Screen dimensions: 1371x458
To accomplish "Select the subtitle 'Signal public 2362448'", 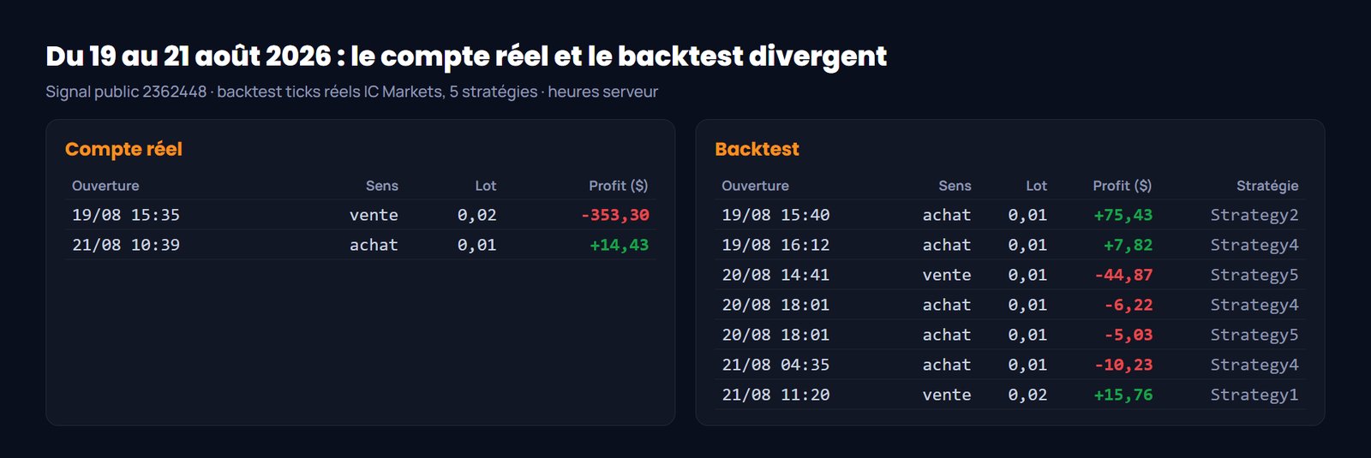I will click(126, 92).
